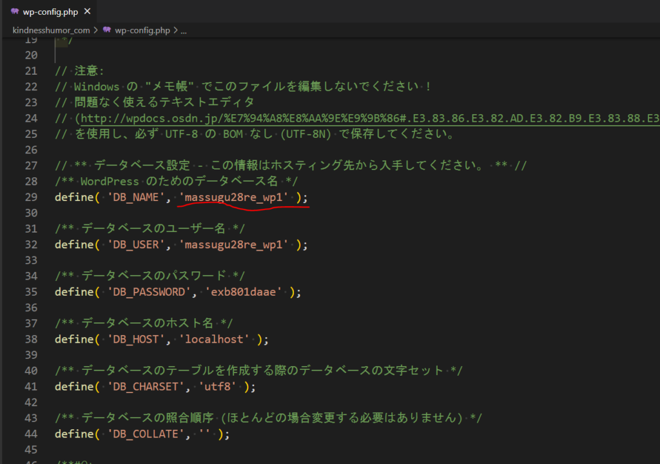Screen dimensions: 660x464
Task: Click the 文字セット comment on line 40
Action: click(258, 371)
